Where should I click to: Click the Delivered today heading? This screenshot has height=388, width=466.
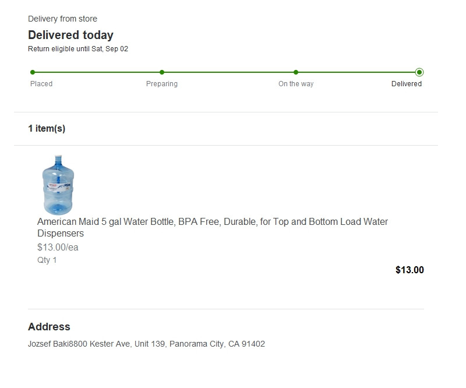pos(70,35)
